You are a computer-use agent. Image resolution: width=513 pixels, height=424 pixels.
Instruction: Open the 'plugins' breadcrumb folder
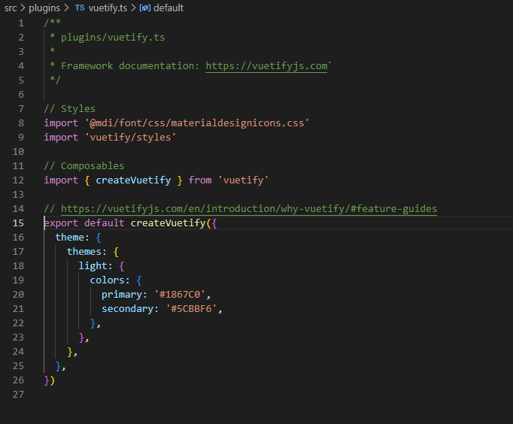(44, 8)
